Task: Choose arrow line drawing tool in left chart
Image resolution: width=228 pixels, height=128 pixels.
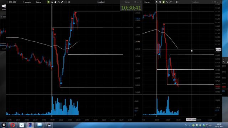Action: pyautogui.click(x=62, y=2)
